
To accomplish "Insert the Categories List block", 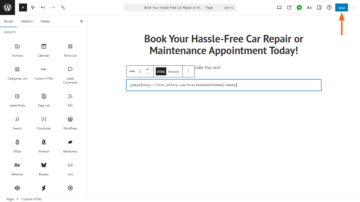I will [17, 74].
